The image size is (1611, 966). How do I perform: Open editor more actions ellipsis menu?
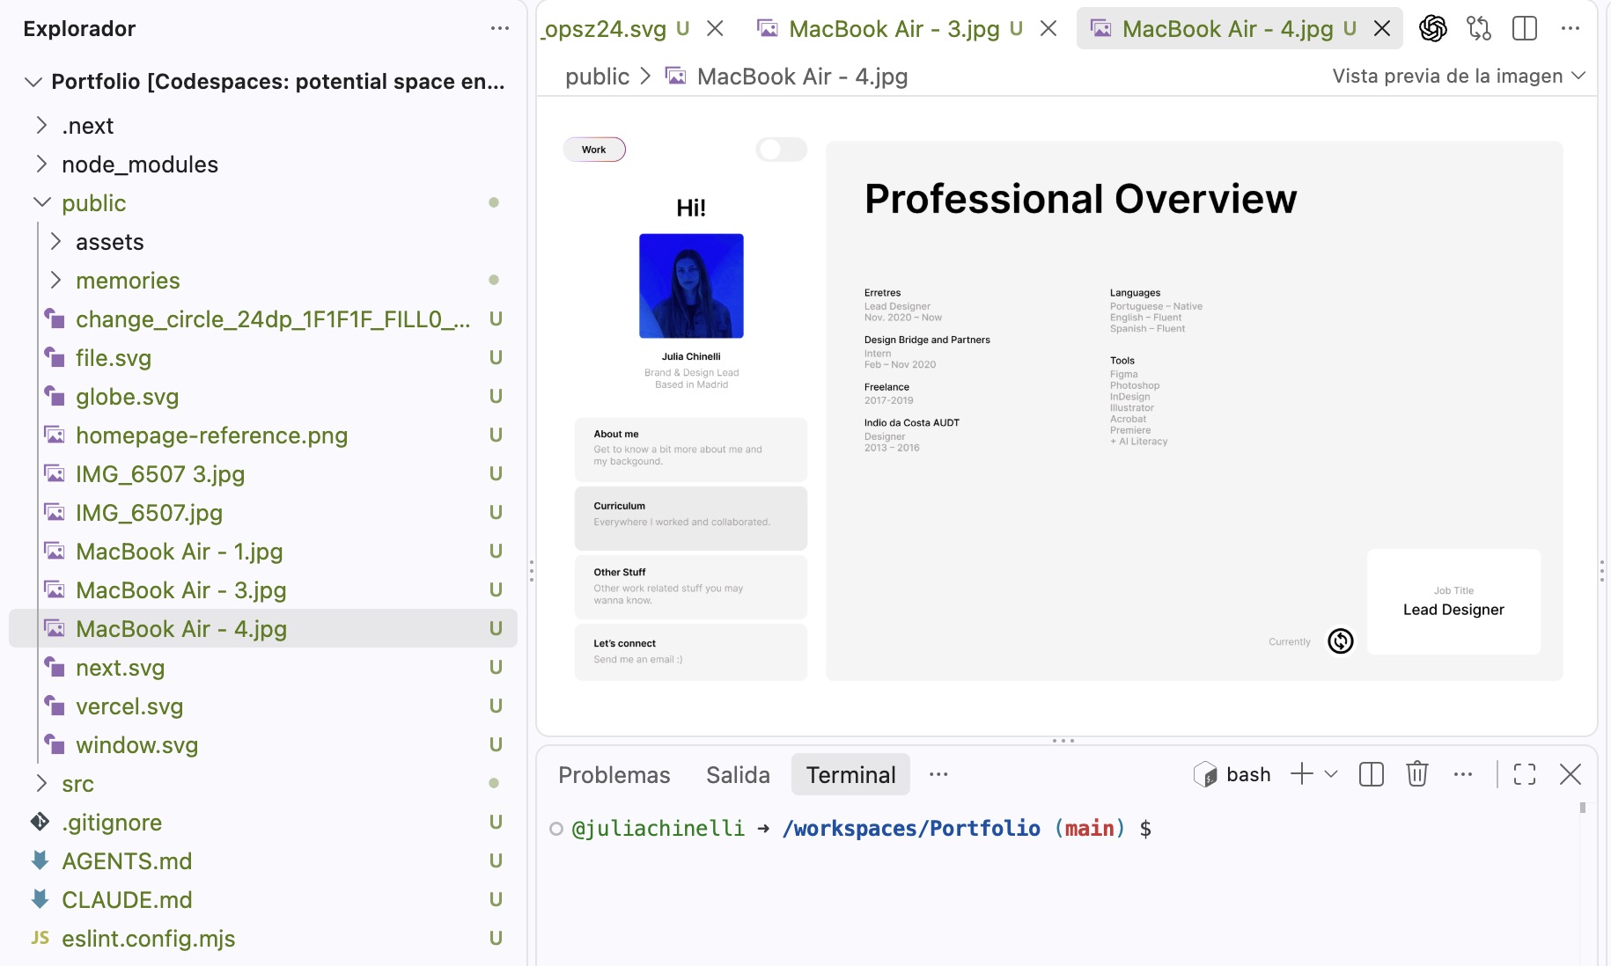click(1571, 29)
